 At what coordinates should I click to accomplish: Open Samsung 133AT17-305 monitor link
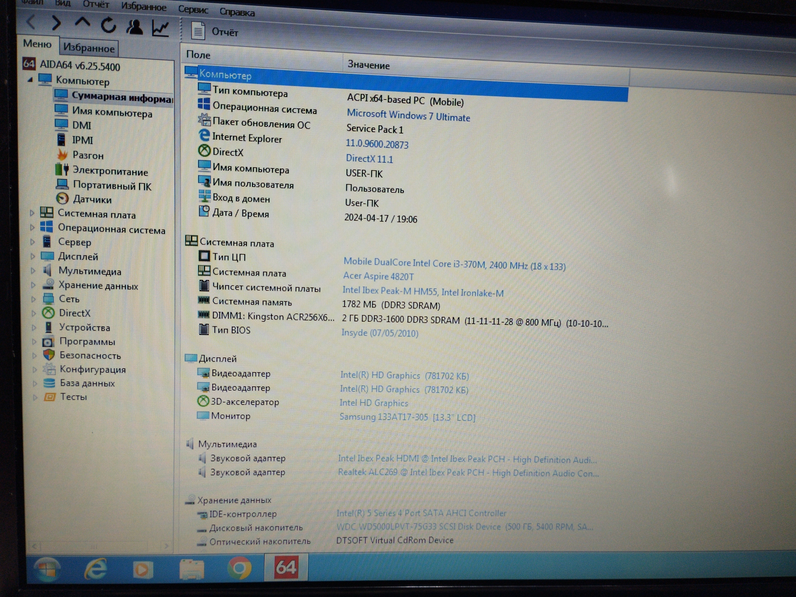407,417
